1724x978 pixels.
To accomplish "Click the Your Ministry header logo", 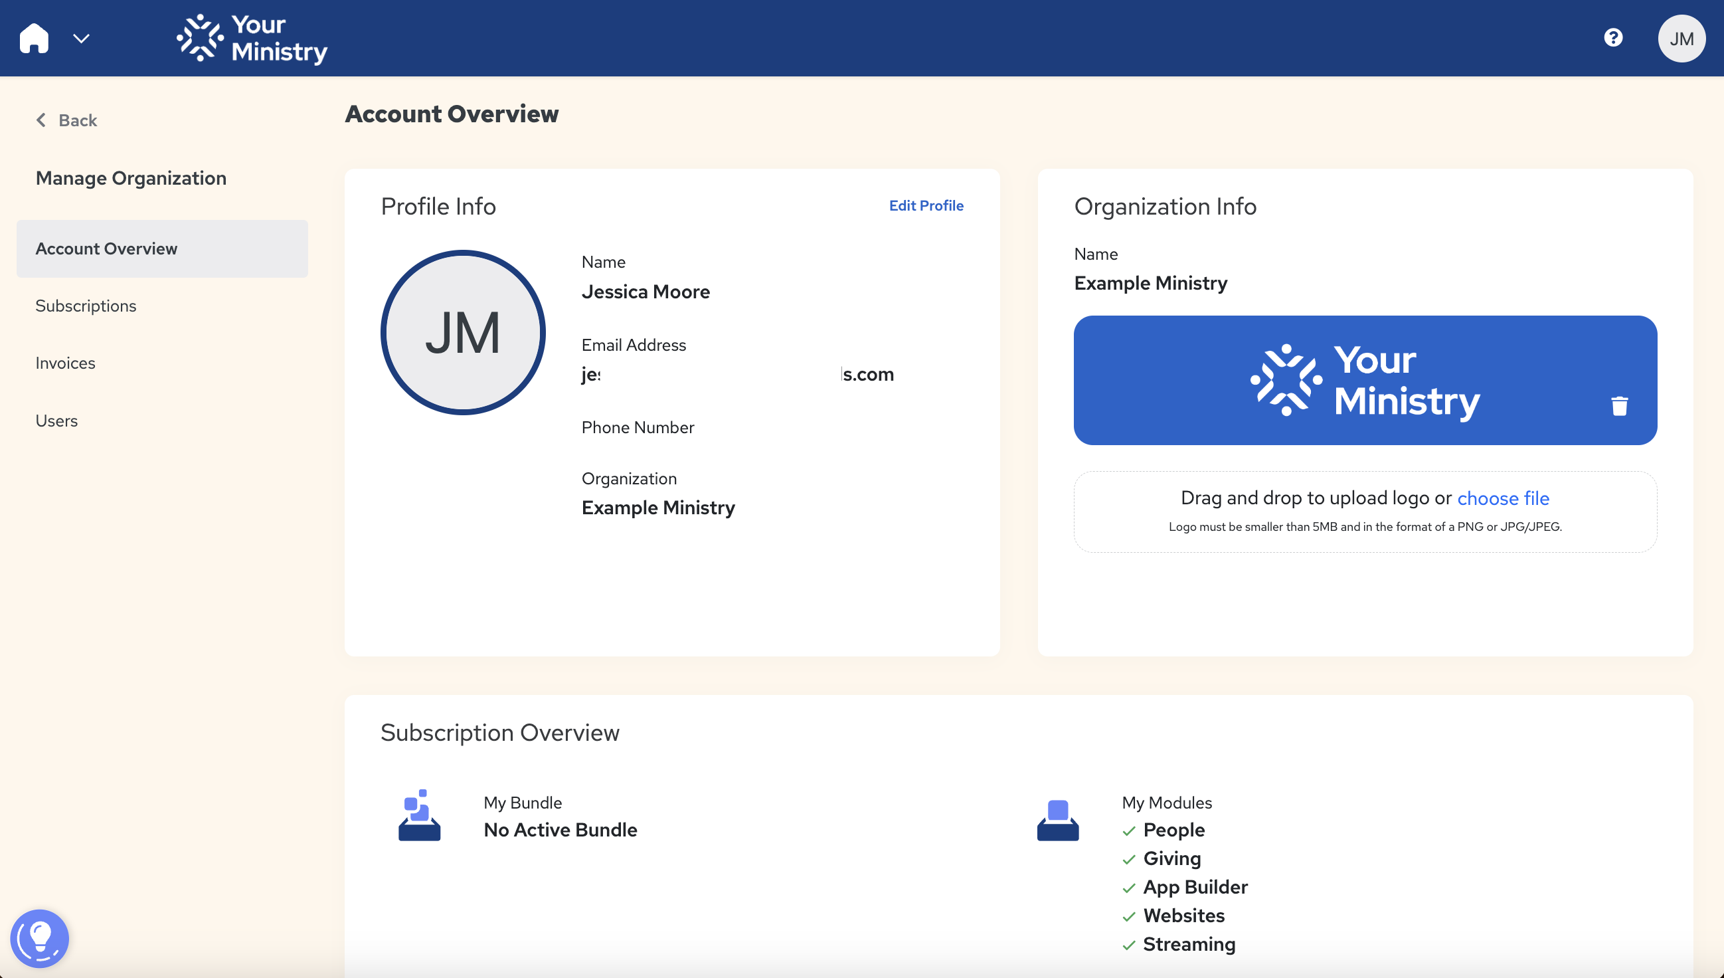I will pos(252,39).
